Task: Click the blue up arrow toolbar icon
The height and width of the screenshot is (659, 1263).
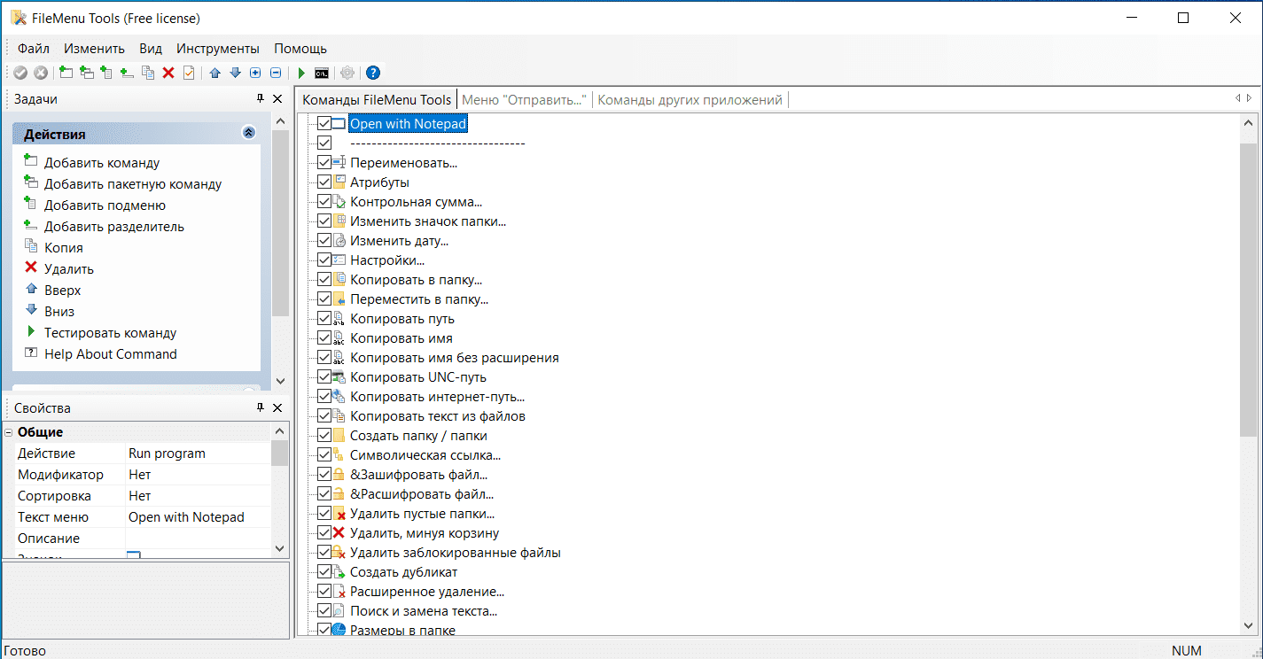Action: [x=214, y=73]
